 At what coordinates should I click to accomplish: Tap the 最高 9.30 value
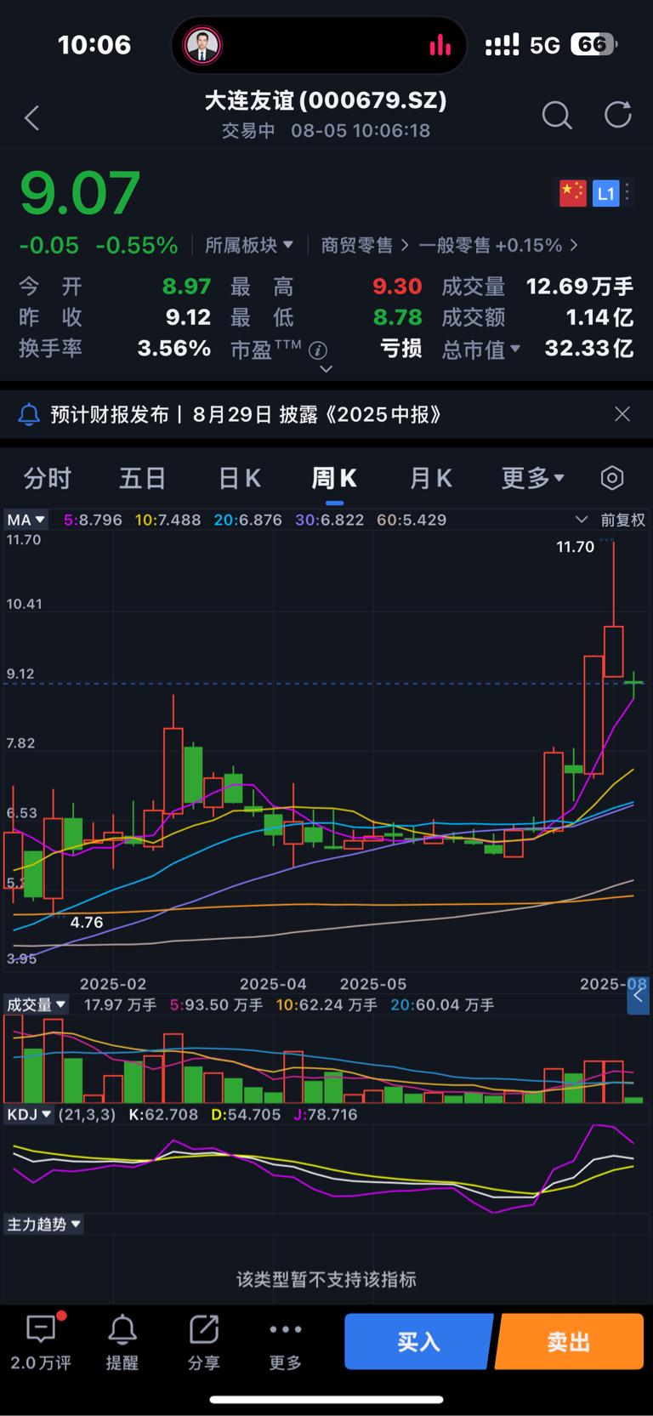[x=397, y=287]
